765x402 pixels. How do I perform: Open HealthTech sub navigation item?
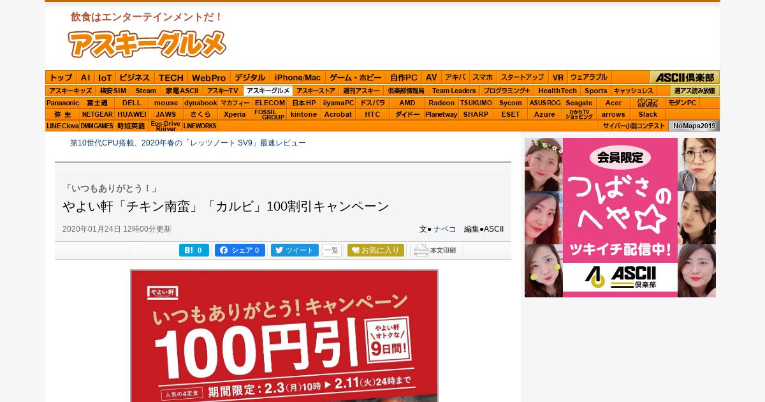557,91
